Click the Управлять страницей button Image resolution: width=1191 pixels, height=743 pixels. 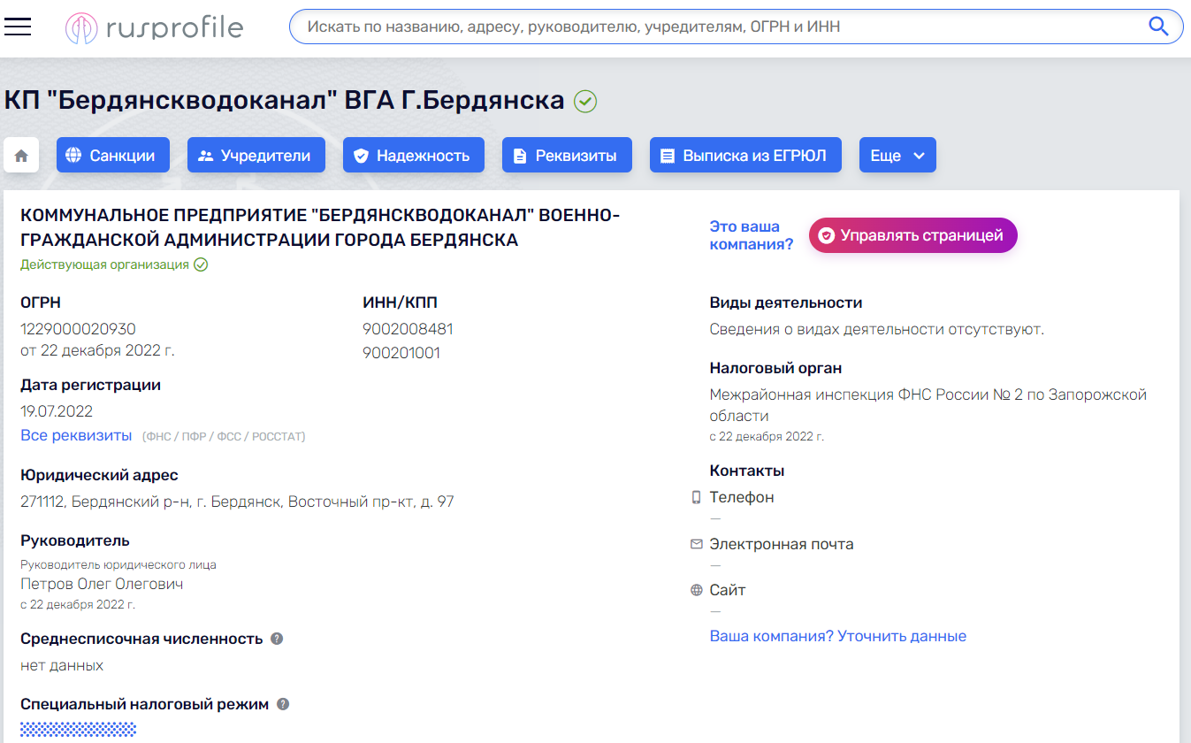pyautogui.click(x=912, y=235)
